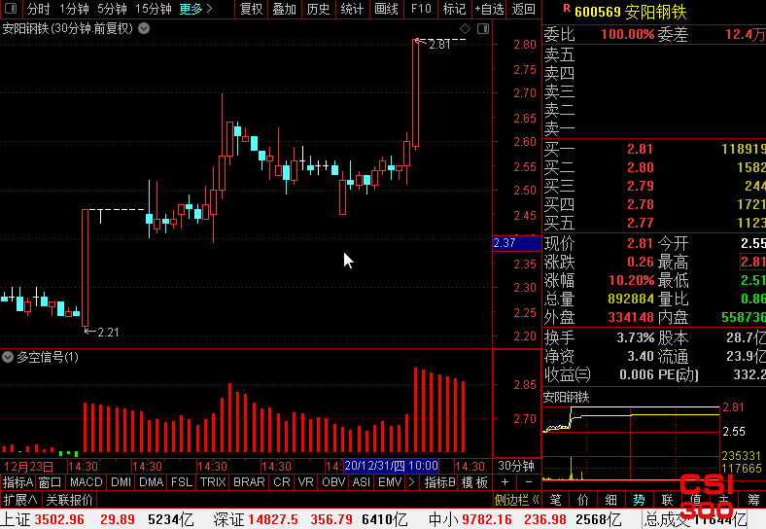Toggle the panel icon beside the diamond

click(483, 28)
